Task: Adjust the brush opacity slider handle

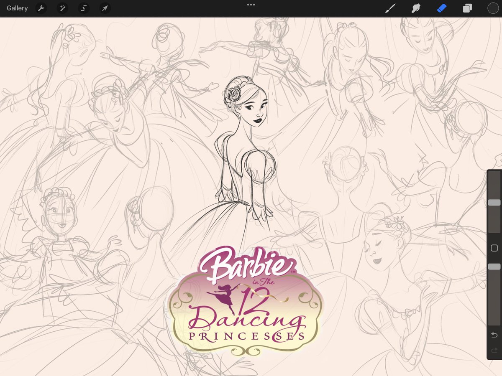Action: (494, 267)
